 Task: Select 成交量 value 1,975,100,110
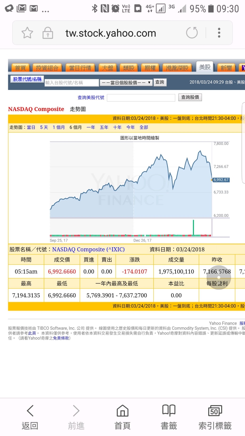tap(176, 272)
